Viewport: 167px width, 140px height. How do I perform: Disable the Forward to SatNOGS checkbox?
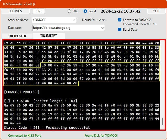pos(120,20)
